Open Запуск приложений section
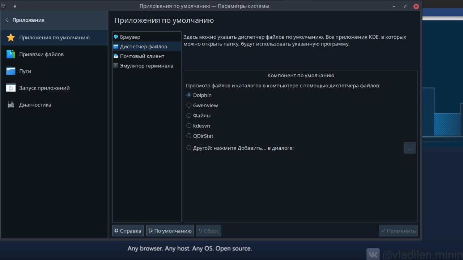Screen dimensions: 463x260 54,88
